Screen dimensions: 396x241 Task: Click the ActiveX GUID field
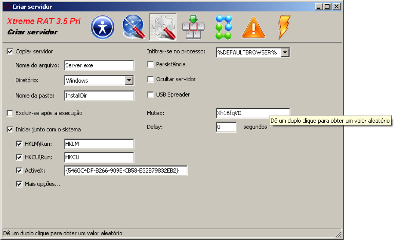126,171
